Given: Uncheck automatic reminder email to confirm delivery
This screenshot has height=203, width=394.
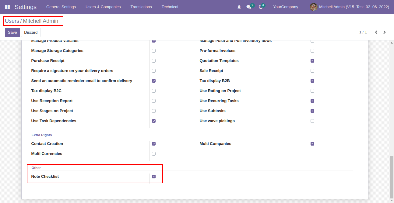Looking at the screenshot, I should tap(154, 81).
